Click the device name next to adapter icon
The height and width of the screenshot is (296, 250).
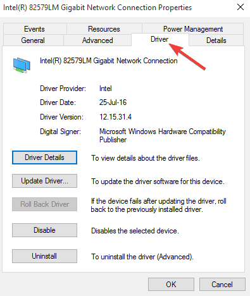tap(109, 61)
